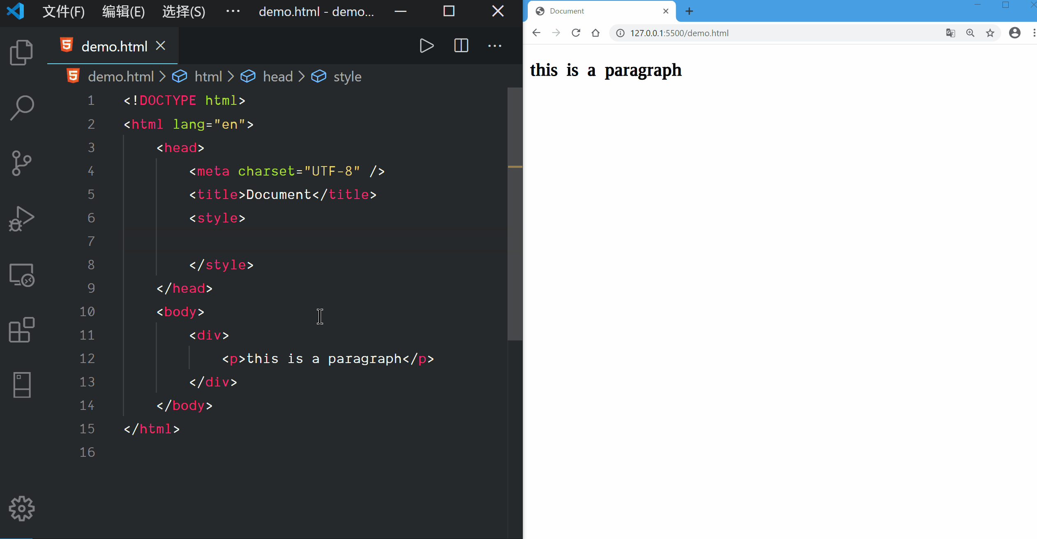Click the run/preview play icon in editor toolbar
The width and height of the screenshot is (1037, 539).
point(427,46)
